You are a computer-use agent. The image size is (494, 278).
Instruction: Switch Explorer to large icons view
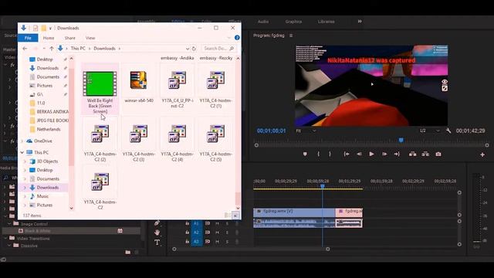(235, 215)
